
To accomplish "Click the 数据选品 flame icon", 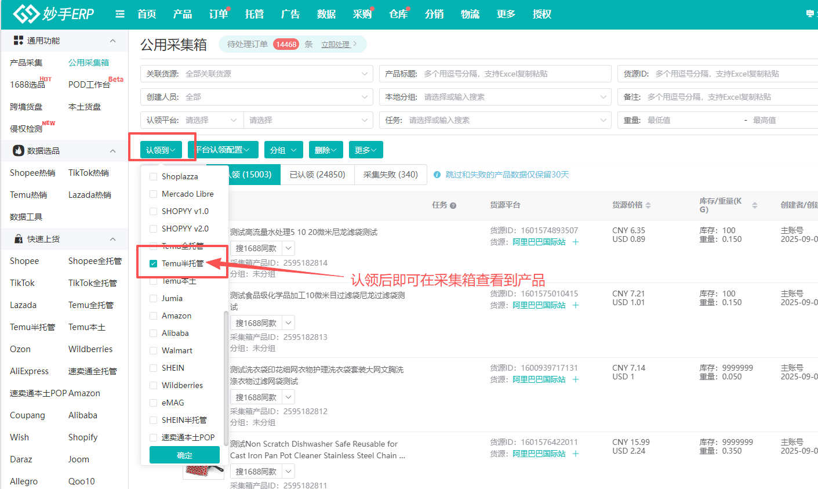I will (18, 151).
